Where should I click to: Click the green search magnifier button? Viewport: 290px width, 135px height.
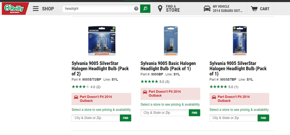coord(145,8)
